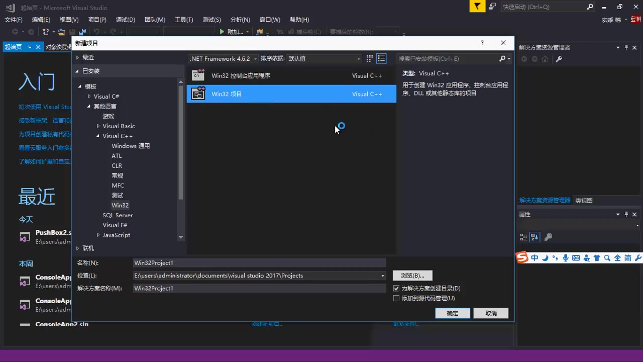643x362 pixels.
Task: Select the Win32 项目 template
Action: coord(291,94)
